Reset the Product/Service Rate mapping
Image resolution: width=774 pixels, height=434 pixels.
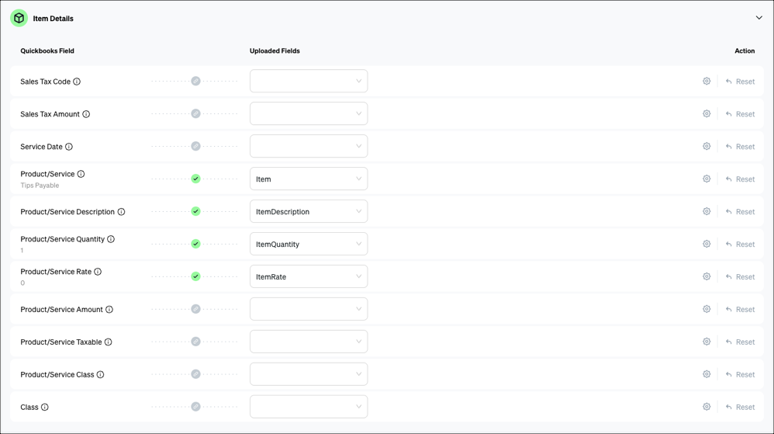740,277
